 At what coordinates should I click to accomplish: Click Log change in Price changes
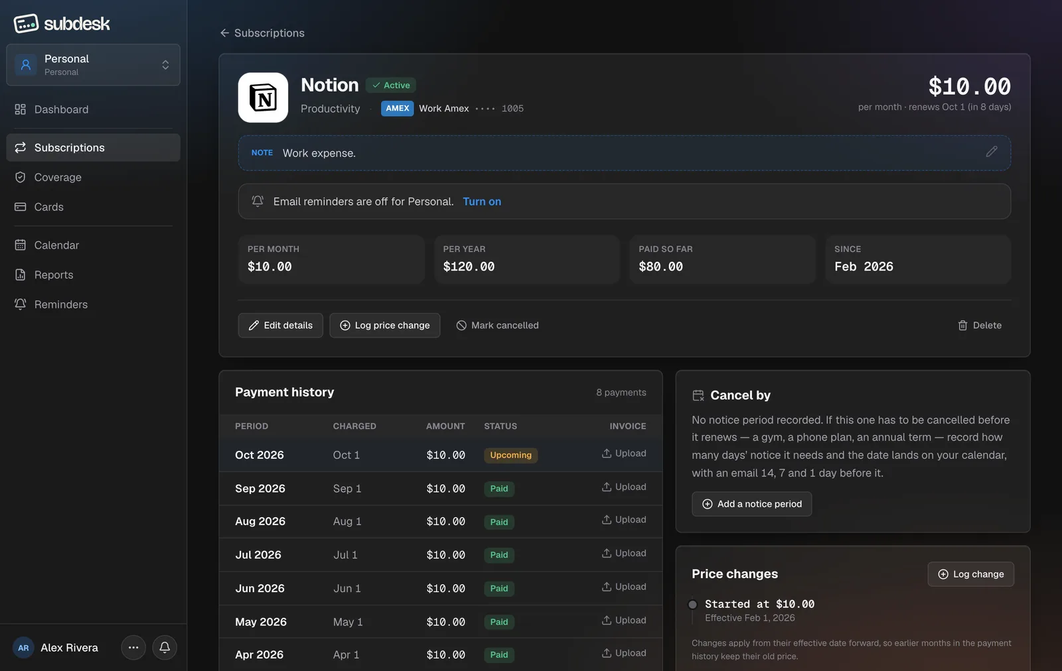pos(970,574)
